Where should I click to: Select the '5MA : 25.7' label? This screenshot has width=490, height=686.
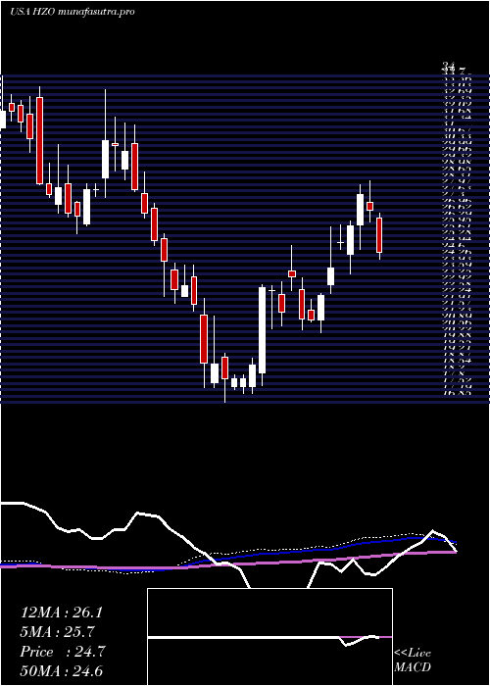tap(58, 632)
